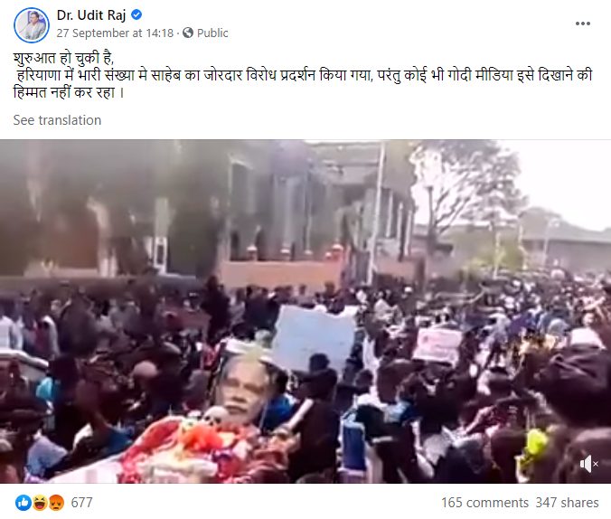The width and height of the screenshot is (611, 519).
Task: Open the 677 reactions list
Action: tap(82, 502)
